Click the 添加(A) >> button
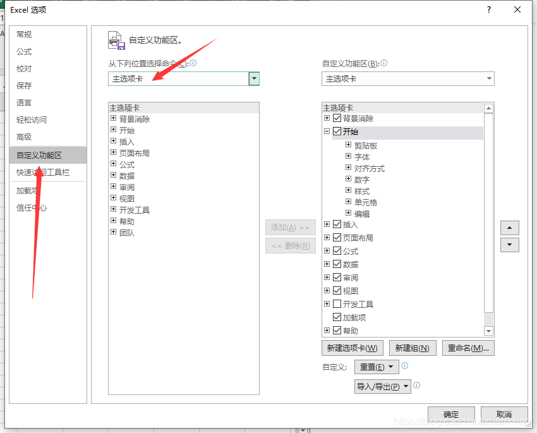The width and height of the screenshot is (537, 433). (291, 228)
